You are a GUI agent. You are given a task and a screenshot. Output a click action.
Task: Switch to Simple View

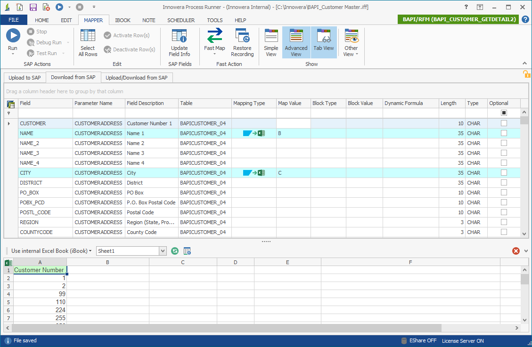[271, 42]
